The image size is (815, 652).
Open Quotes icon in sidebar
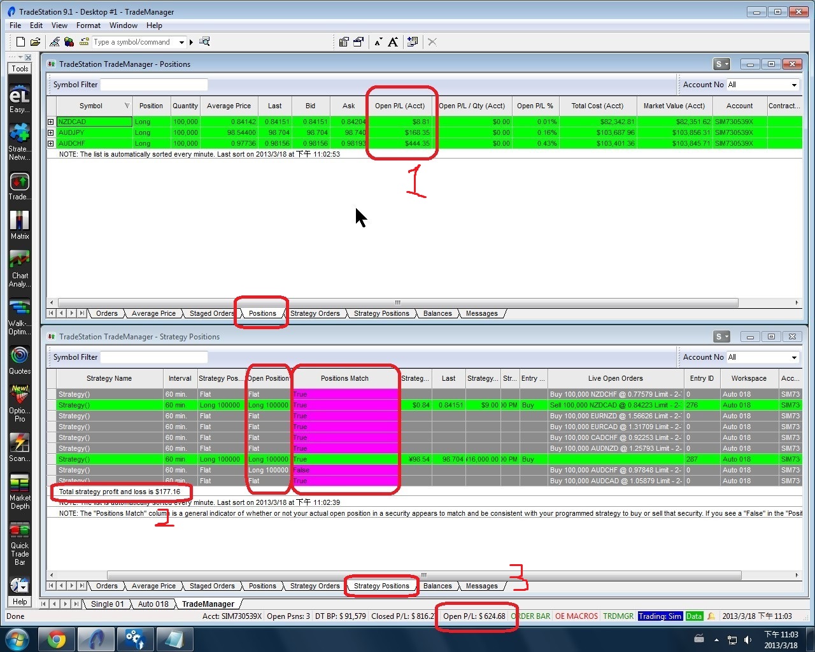click(19, 360)
